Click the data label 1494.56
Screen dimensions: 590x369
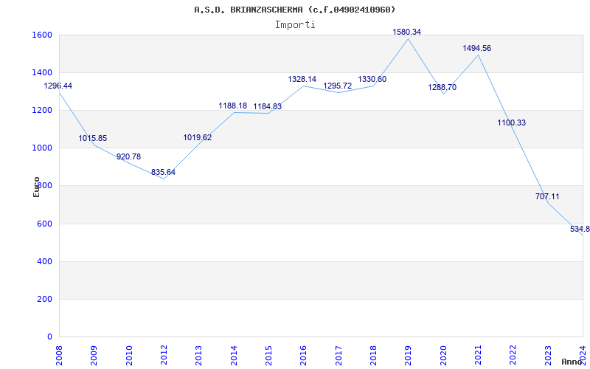[476, 48]
